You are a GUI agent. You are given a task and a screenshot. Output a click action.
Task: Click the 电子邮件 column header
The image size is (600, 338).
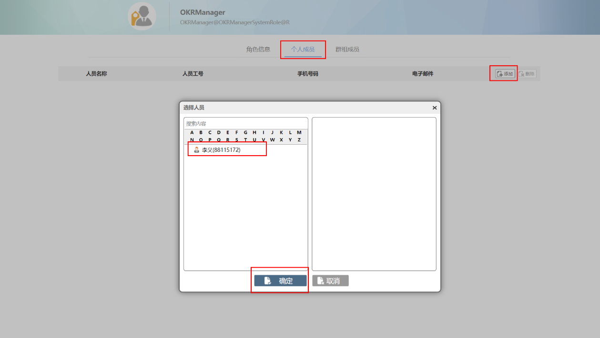423,74
